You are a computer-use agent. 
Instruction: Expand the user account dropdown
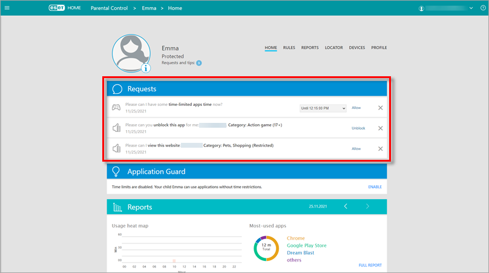pyautogui.click(x=471, y=8)
